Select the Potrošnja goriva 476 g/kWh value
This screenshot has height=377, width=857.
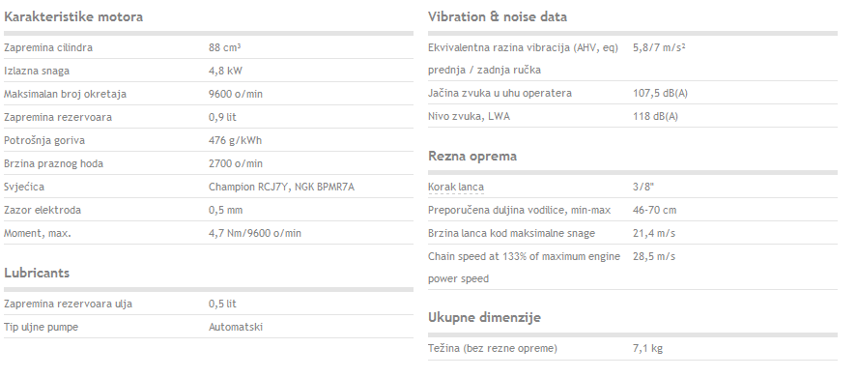click(235, 140)
